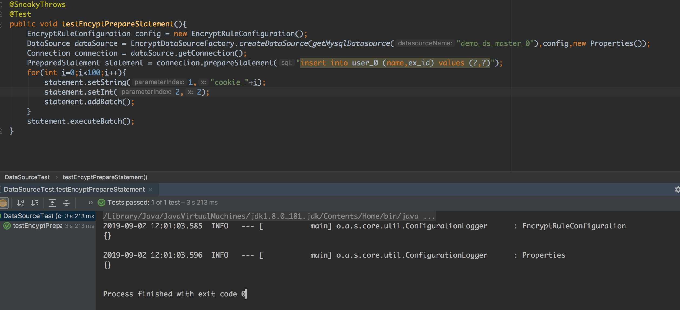Click the green checkmark beside 'Tests passed' status
The height and width of the screenshot is (310, 680).
(x=102, y=202)
